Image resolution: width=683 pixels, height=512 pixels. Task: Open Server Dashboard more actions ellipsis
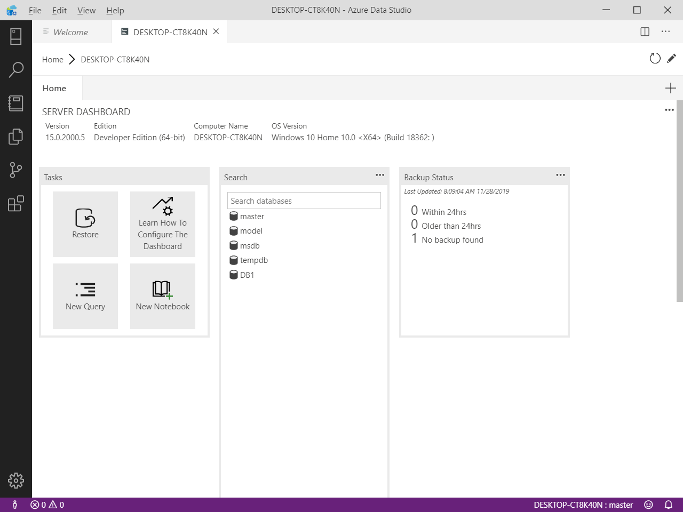[669, 110]
